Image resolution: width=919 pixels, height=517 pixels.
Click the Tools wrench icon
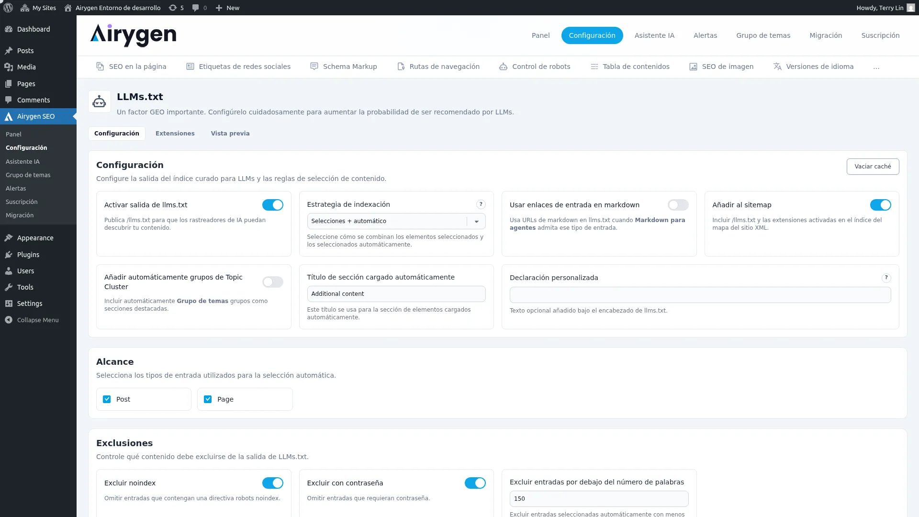(9, 287)
